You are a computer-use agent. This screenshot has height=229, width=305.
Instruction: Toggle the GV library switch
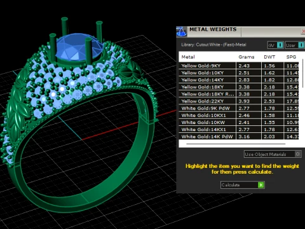pyautogui.click(x=280, y=45)
